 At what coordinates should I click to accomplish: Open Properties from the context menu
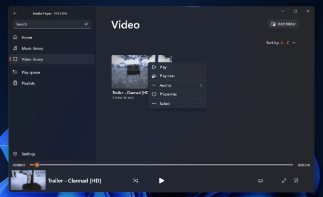[177, 94]
